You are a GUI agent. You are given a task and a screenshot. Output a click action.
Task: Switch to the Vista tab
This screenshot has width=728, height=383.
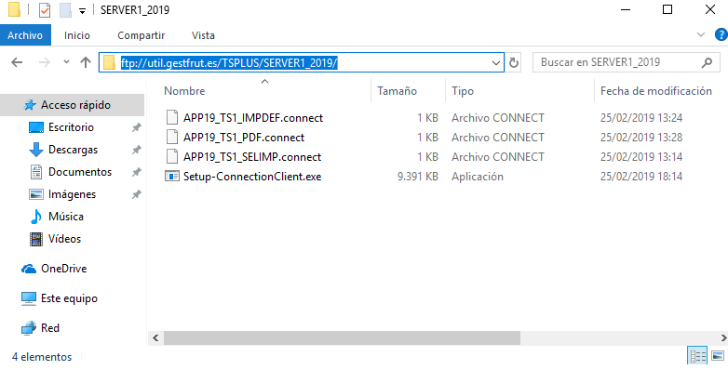pyautogui.click(x=203, y=35)
